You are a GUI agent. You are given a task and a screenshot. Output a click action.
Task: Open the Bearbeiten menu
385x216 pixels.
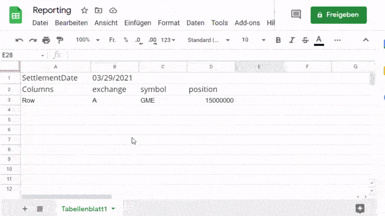coord(71,23)
